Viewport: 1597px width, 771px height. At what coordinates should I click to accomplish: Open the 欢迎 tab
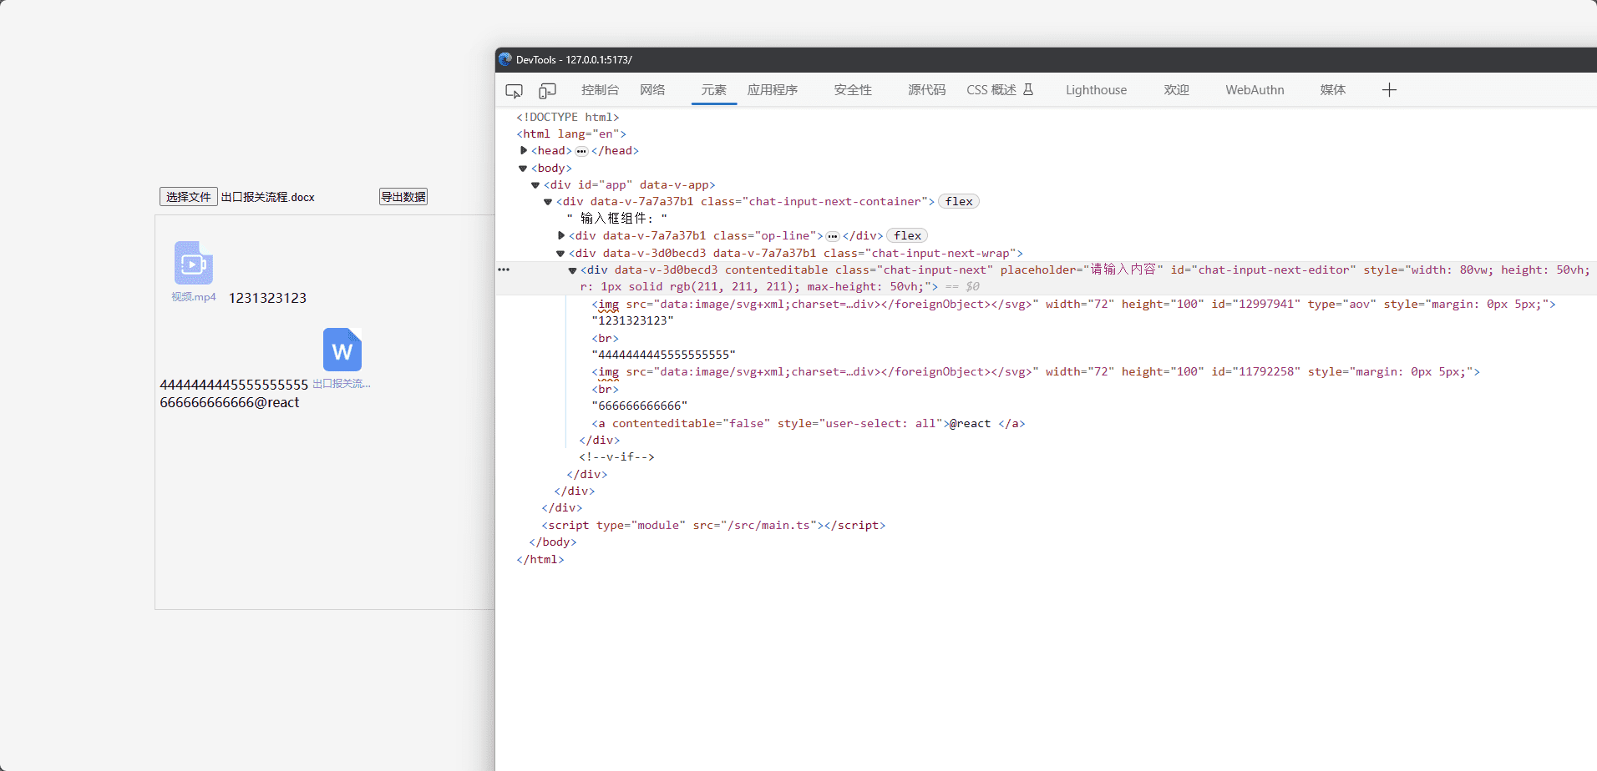point(1176,90)
